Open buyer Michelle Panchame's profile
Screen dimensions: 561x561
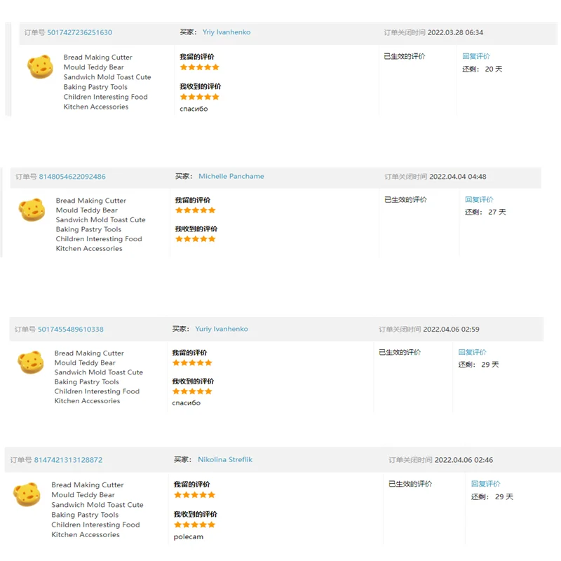(x=231, y=176)
